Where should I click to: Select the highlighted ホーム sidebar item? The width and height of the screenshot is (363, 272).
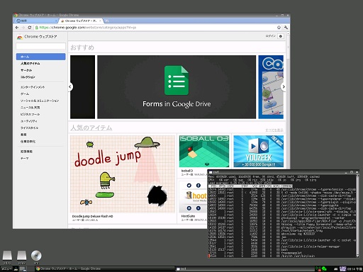click(x=40, y=57)
